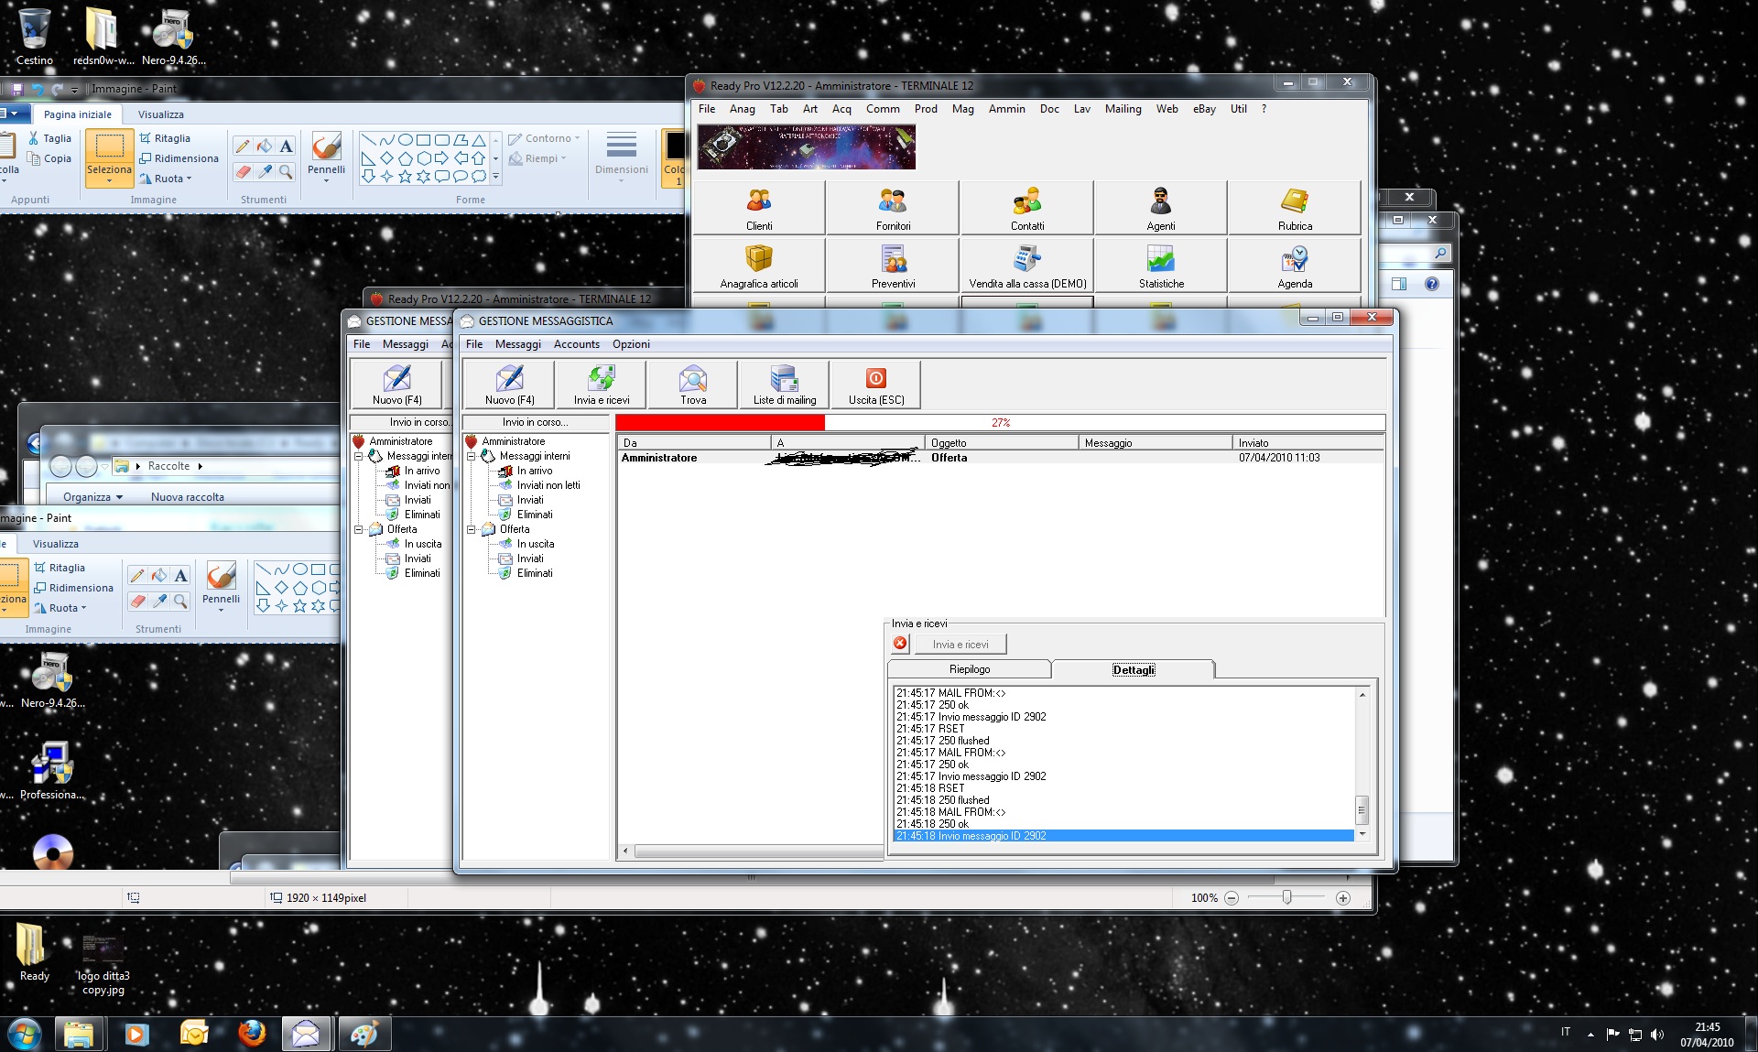This screenshot has width=1758, height=1052.
Task: Click Ritaglia in top Paint window
Action: [x=165, y=138]
